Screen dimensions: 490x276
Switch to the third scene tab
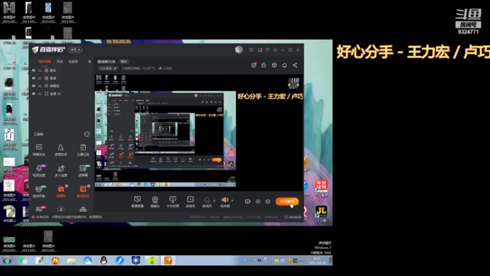[73, 62]
